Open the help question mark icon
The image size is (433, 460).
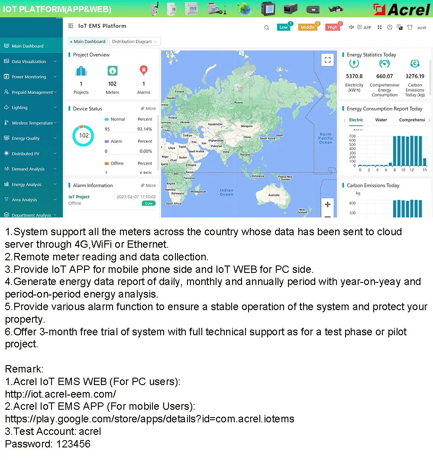click(x=389, y=27)
